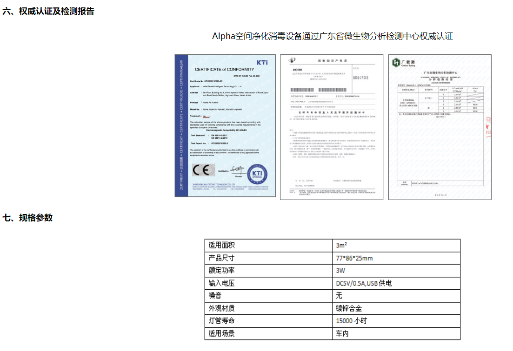Image resolution: width=513 pixels, height=351 pixels.
Task: Click the 灯管寿命 table cell
Action: coord(269,321)
